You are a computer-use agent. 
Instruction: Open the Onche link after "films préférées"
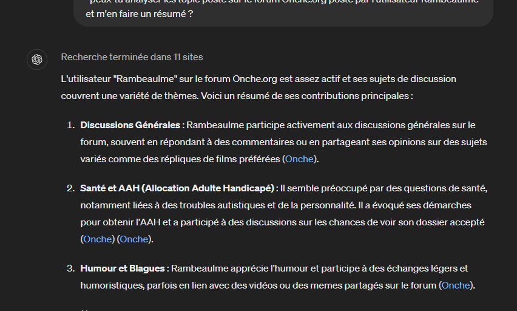[x=300, y=159]
